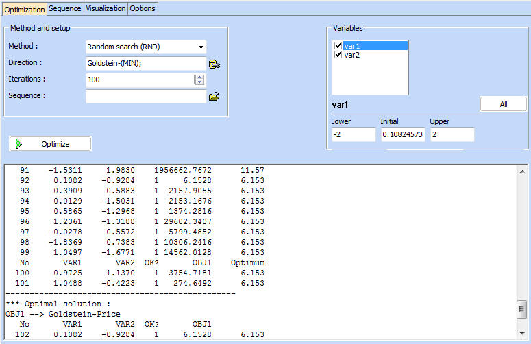
Task: Select the Optimization tab
Action: point(25,9)
